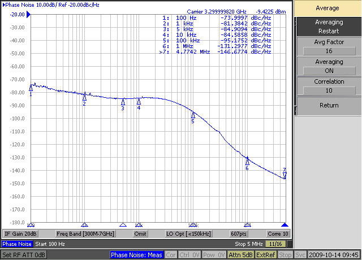The width and height of the screenshot is (362, 260).
Task: Open the IF Gain 20dB setting
Action: (21, 234)
